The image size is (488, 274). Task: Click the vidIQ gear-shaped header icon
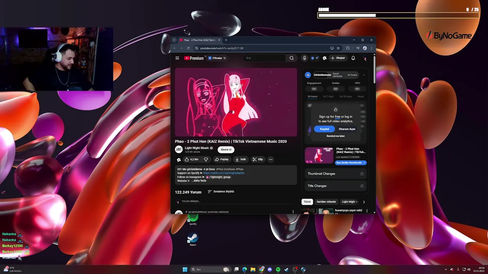[x=324, y=58]
